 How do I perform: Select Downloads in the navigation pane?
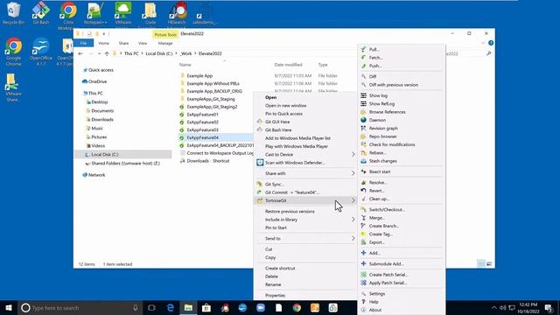coord(102,120)
